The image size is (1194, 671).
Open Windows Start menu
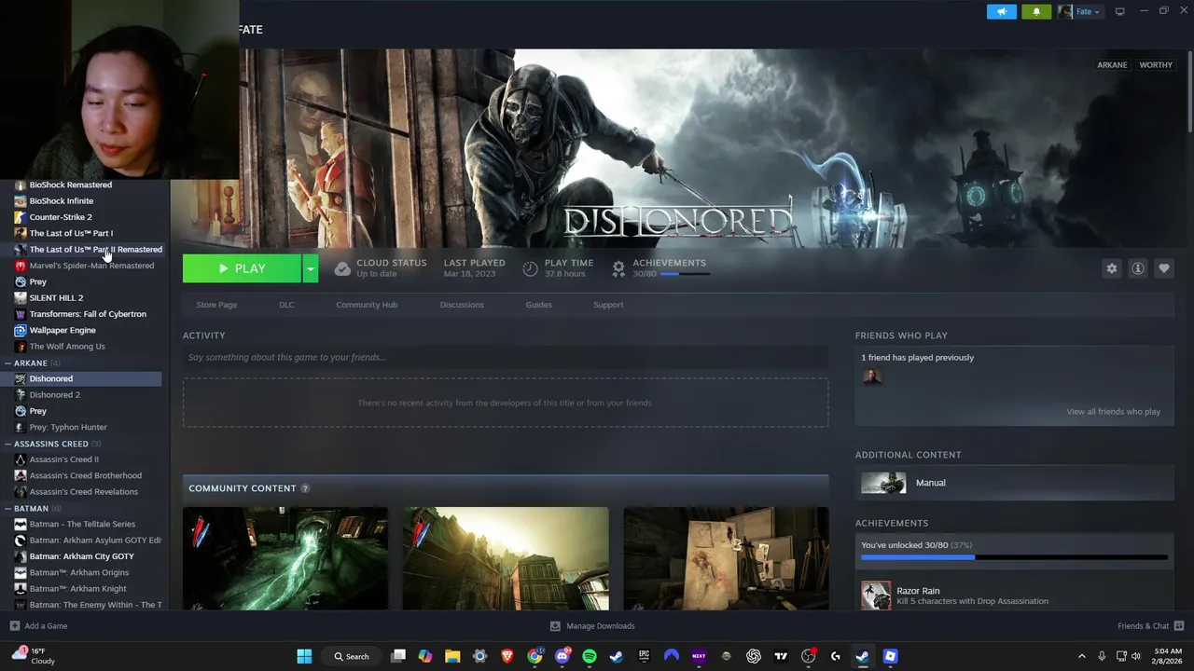pyautogui.click(x=304, y=656)
